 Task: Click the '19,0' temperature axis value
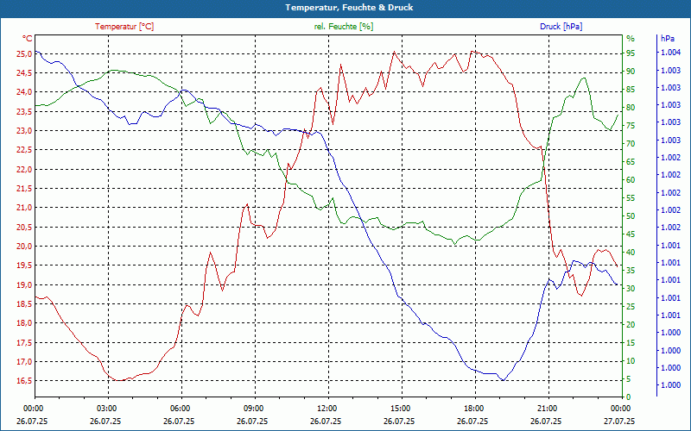24,284
